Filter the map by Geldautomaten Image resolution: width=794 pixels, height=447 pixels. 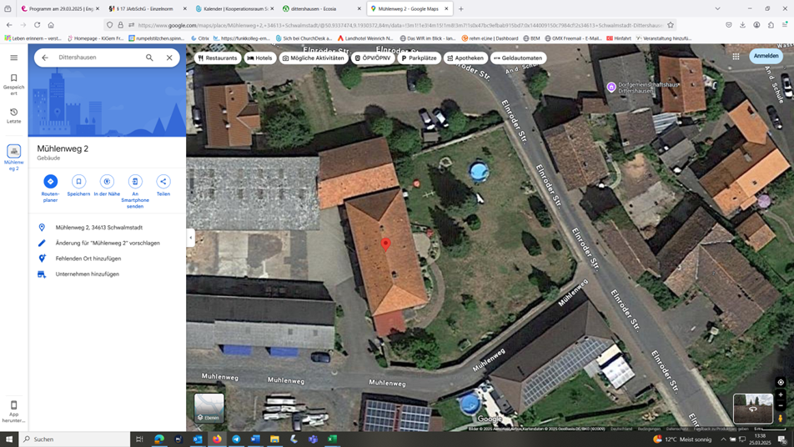point(518,58)
